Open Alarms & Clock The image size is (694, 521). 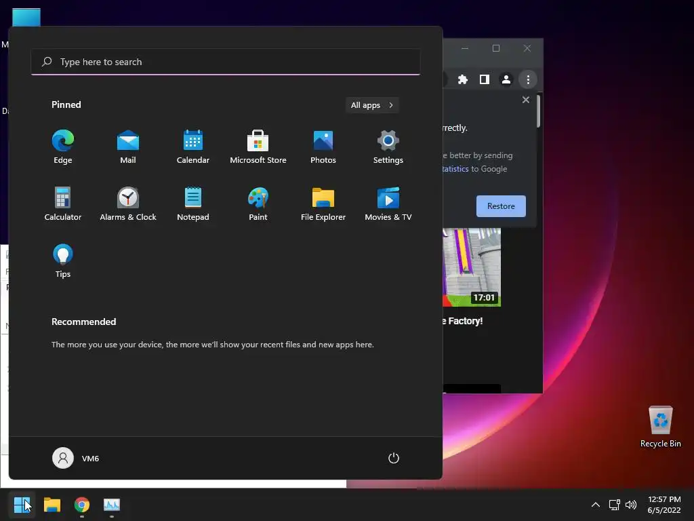[128, 204]
